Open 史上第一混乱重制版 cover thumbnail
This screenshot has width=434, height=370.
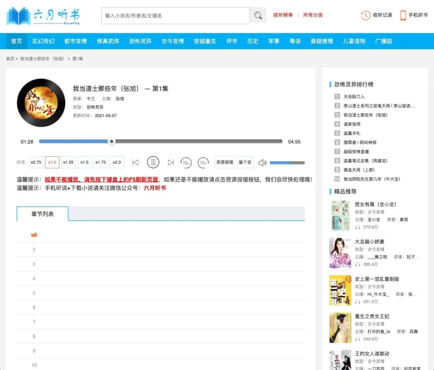pyautogui.click(x=340, y=290)
